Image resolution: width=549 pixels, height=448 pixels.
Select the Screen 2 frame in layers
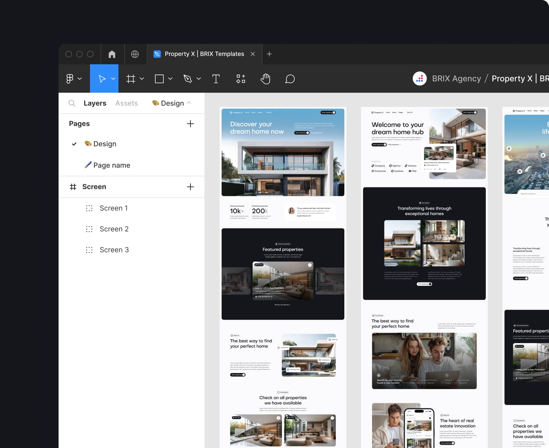114,229
